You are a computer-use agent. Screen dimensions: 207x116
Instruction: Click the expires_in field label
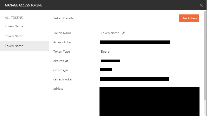(x=60, y=70)
